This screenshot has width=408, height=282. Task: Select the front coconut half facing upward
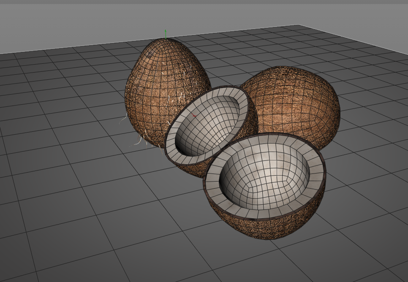point(265,186)
